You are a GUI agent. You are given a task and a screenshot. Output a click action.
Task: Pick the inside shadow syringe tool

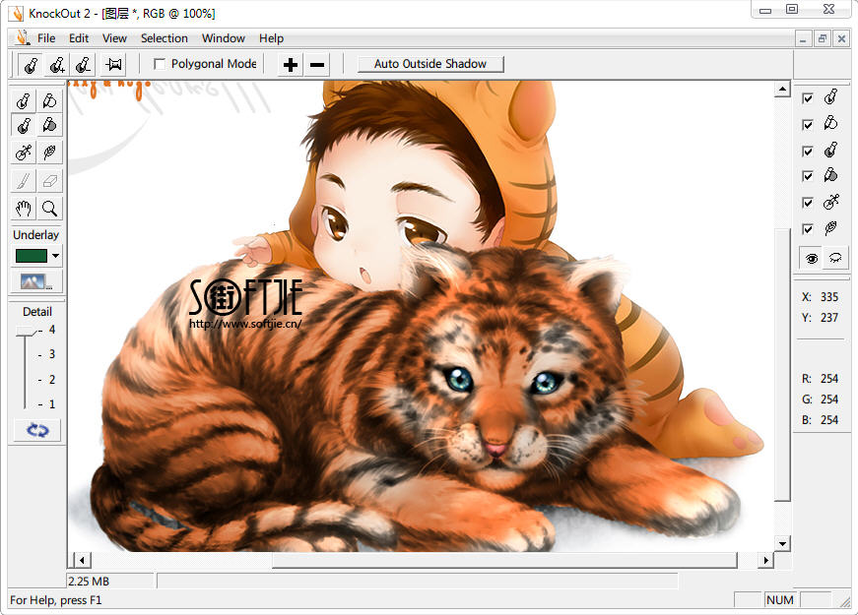[x=23, y=125]
